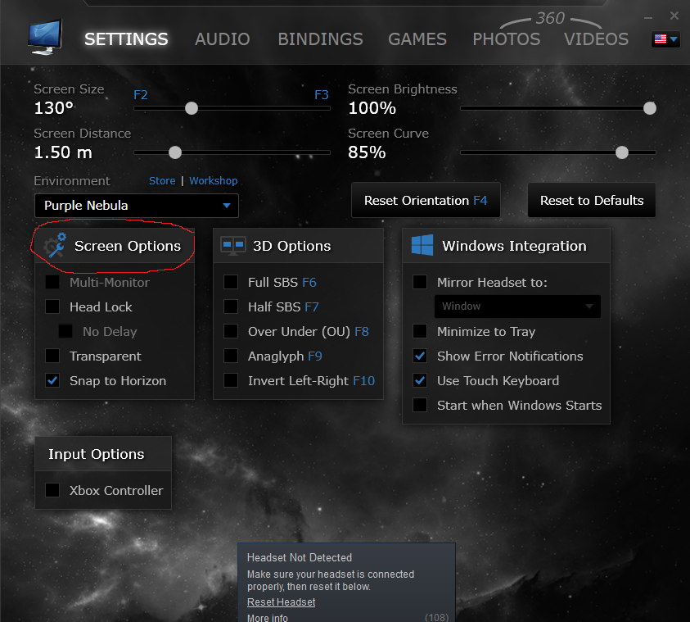690x622 pixels.
Task: Minimize the settings window
Action: pyautogui.click(x=648, y=18)
